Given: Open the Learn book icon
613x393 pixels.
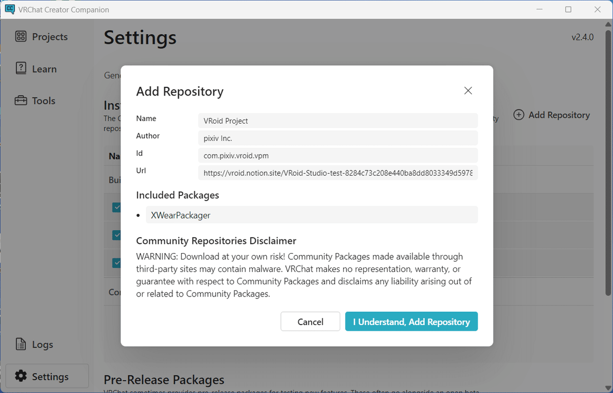Looking at the screenshot, I should coord(21,69).
